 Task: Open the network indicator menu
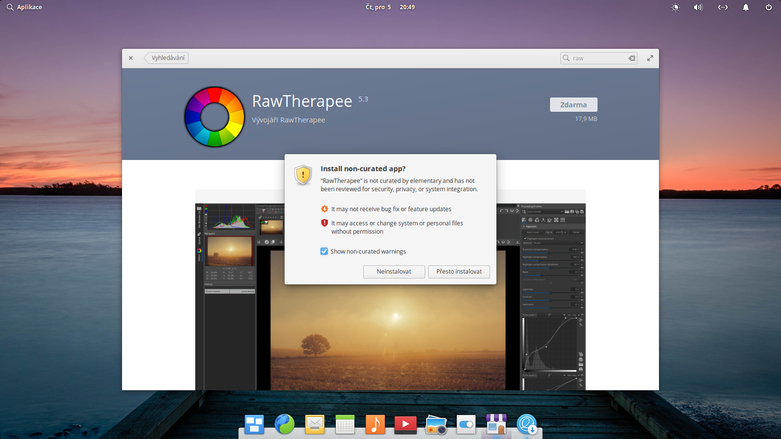(x=722, y=7)
